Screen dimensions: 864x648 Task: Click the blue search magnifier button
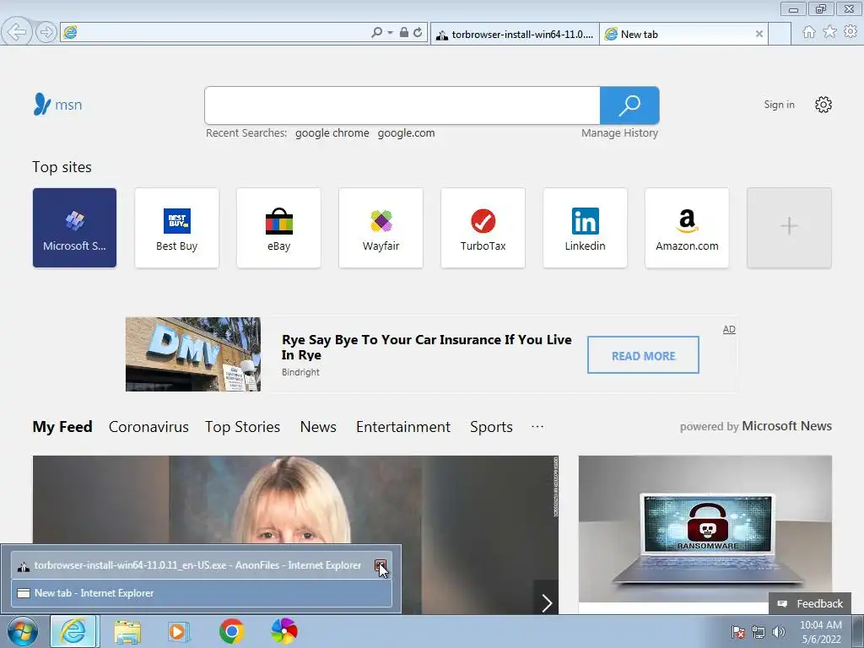click(x=629, y=105)
